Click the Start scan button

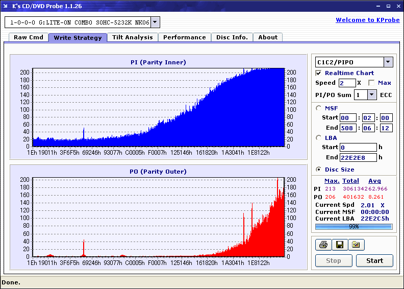374,260
